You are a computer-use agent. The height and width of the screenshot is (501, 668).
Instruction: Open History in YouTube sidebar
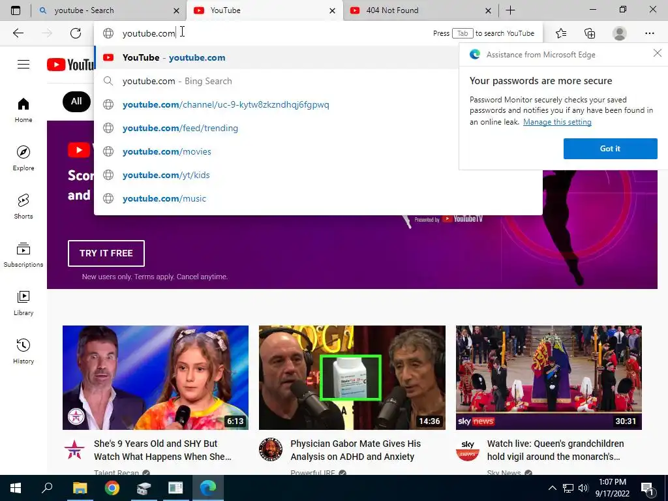[23, 351]
